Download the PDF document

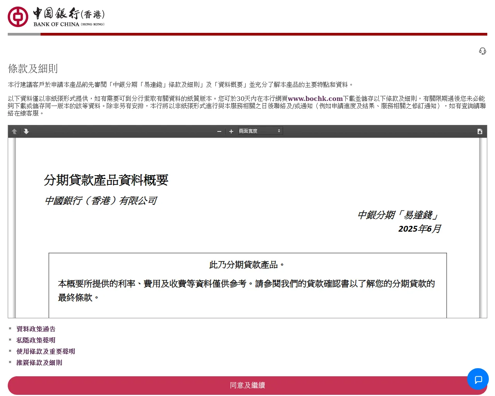click(x=480, y=131)
